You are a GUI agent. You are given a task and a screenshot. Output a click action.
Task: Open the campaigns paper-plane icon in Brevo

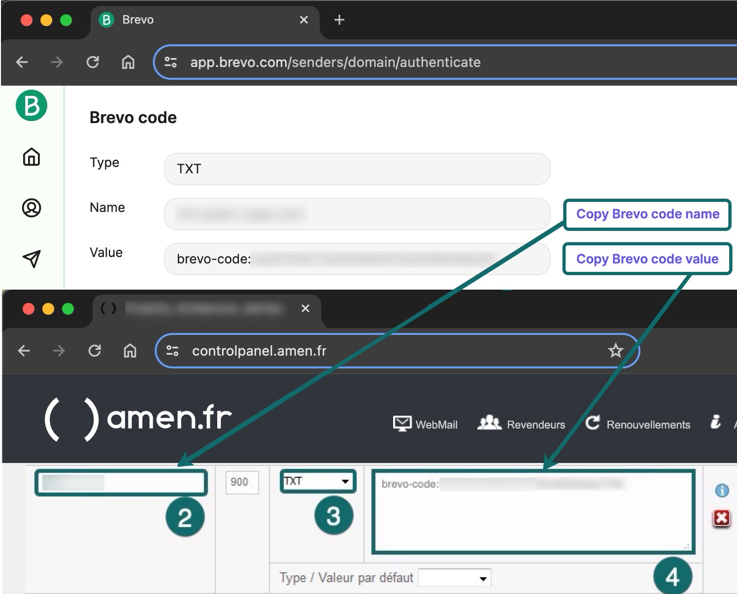coord(32,259)
